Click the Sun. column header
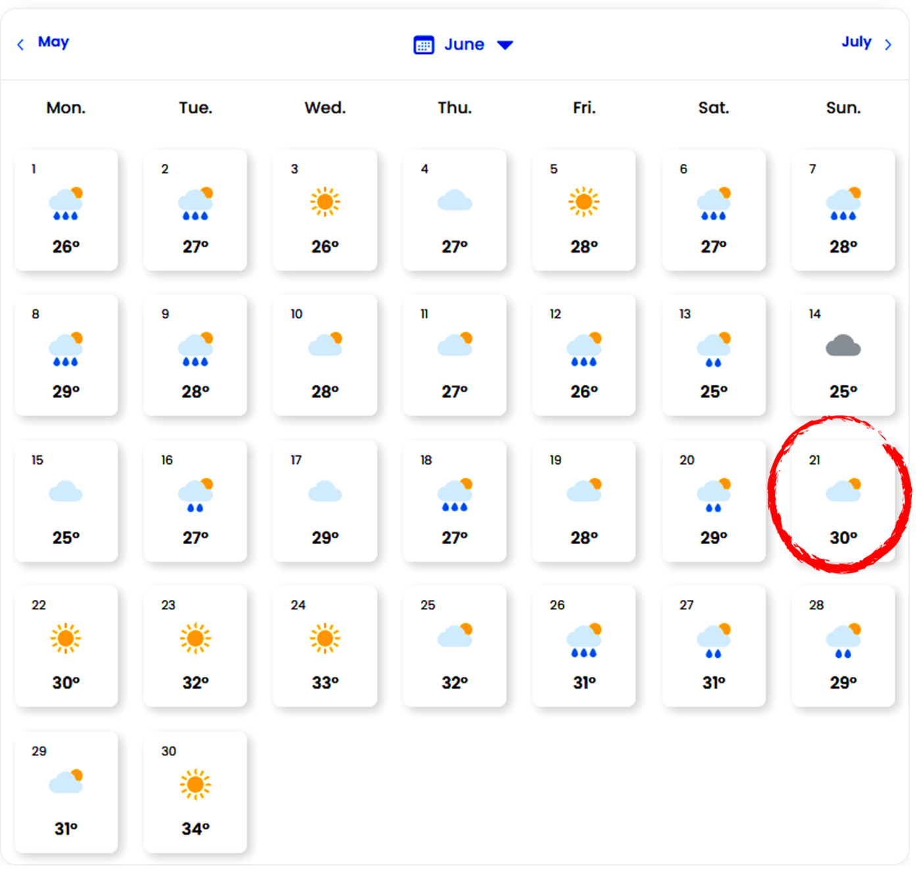 [843, 108]
